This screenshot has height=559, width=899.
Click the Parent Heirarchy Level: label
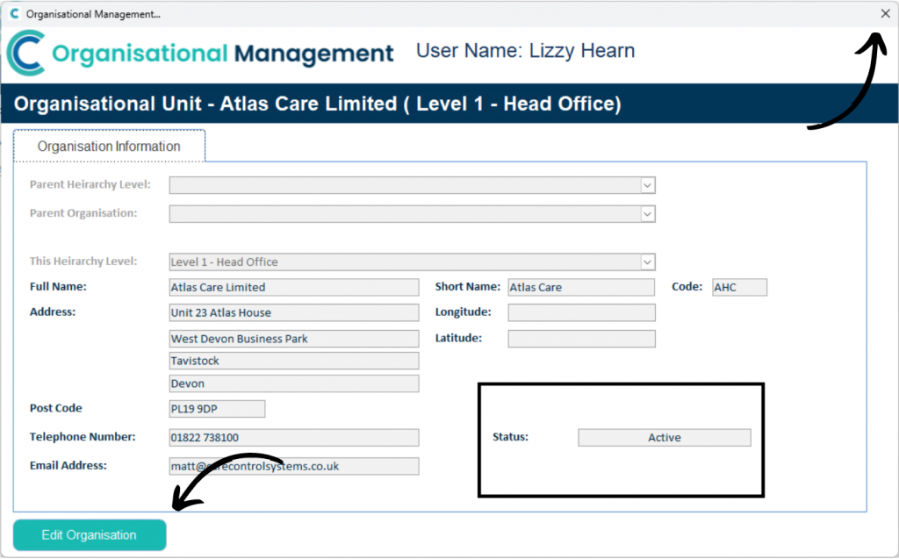pos(90,184)
